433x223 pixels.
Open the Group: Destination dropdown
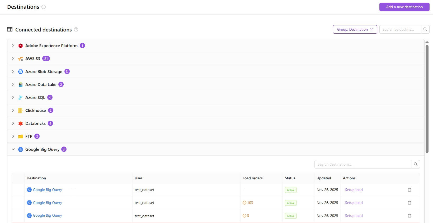(x=355, y=29)
